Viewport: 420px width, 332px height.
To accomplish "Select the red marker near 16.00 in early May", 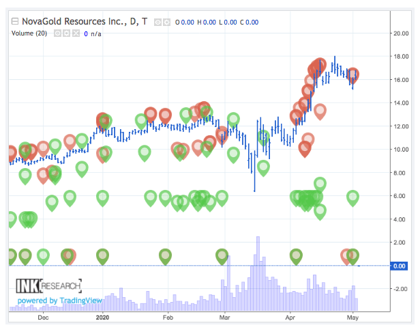I will (x=352, y=75).
